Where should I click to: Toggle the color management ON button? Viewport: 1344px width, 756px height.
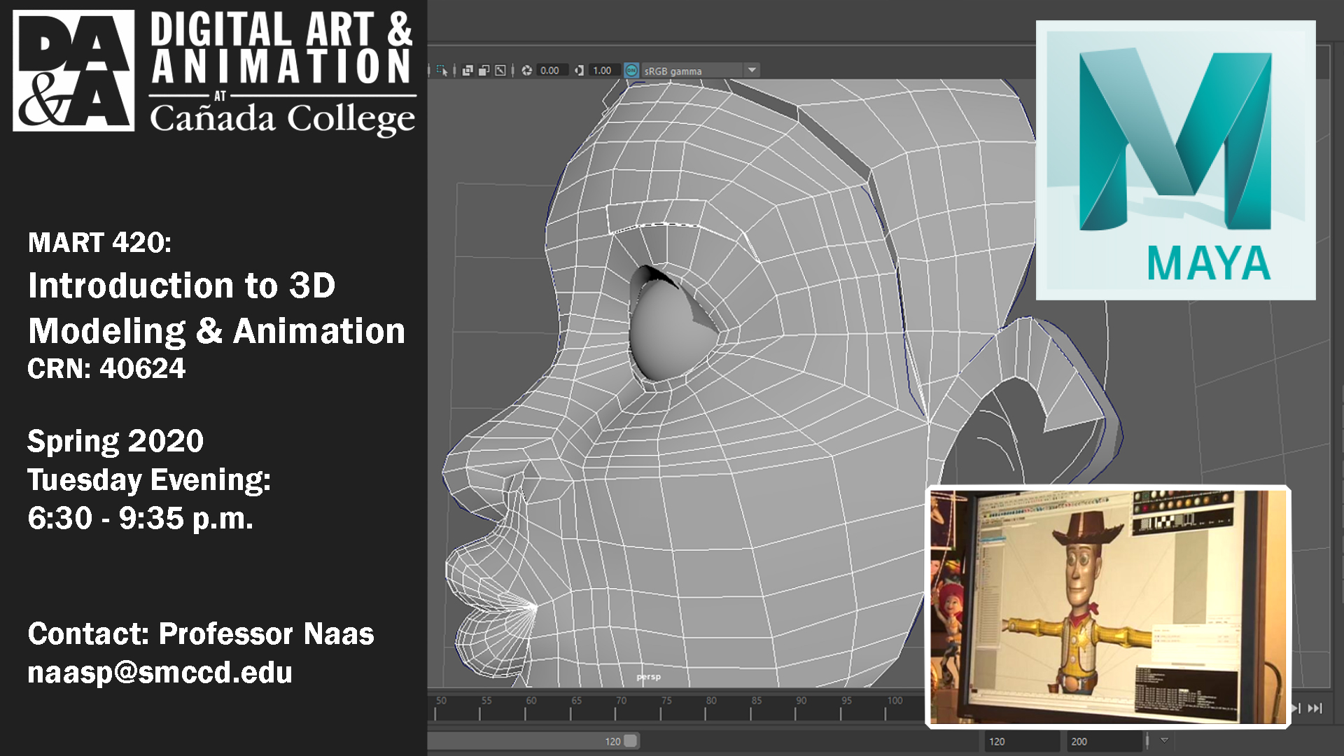(x=631, y=70)
